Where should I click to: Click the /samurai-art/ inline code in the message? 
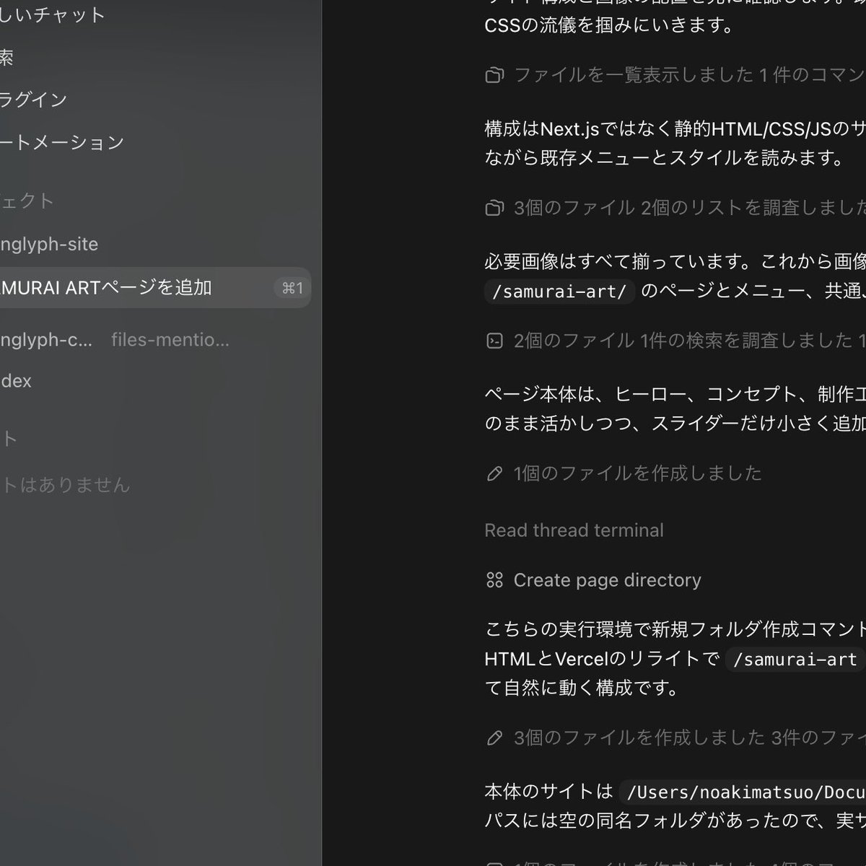(559, 292)
